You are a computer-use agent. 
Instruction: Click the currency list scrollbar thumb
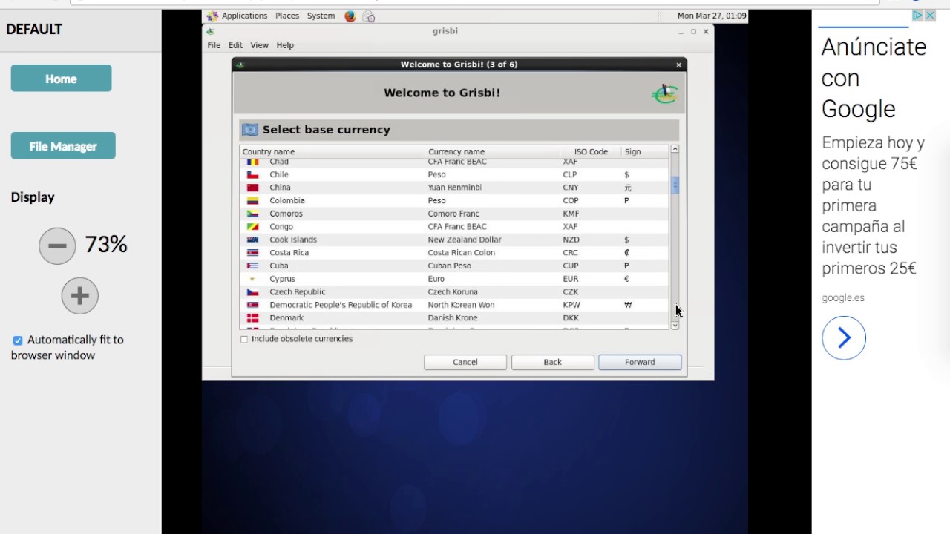pos(675,185)
